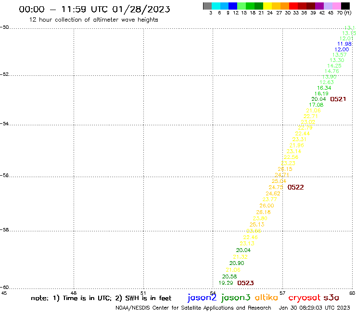Click the cryosat satellite label
356x312 pixels.
click(x=305, y=298)
